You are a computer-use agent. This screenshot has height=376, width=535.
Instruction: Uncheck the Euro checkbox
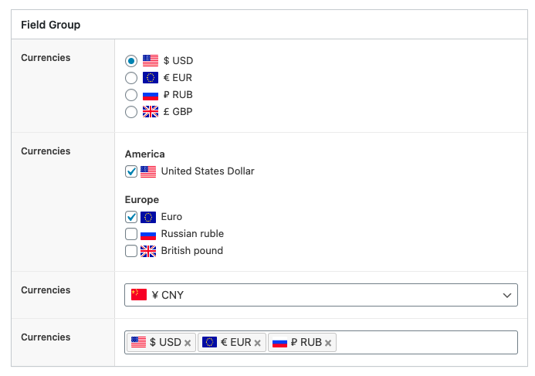(x=131, y=217)
